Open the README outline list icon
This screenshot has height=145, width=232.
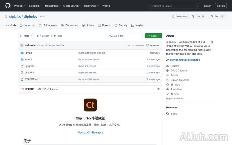pyautogui.click(x=158, y=89)
